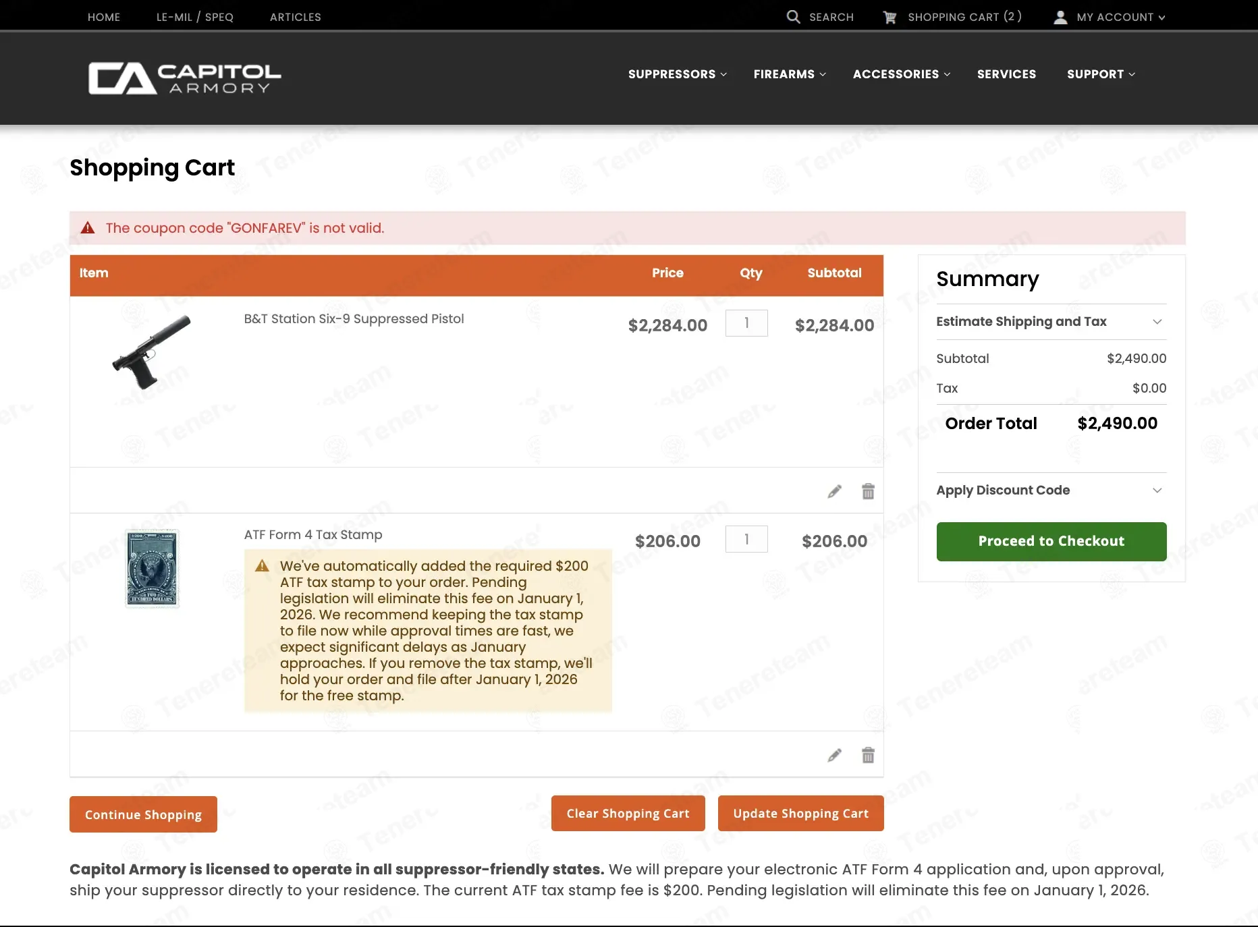
Task: Open the Accessories dropdown menu
Action: tap(901, 74)
